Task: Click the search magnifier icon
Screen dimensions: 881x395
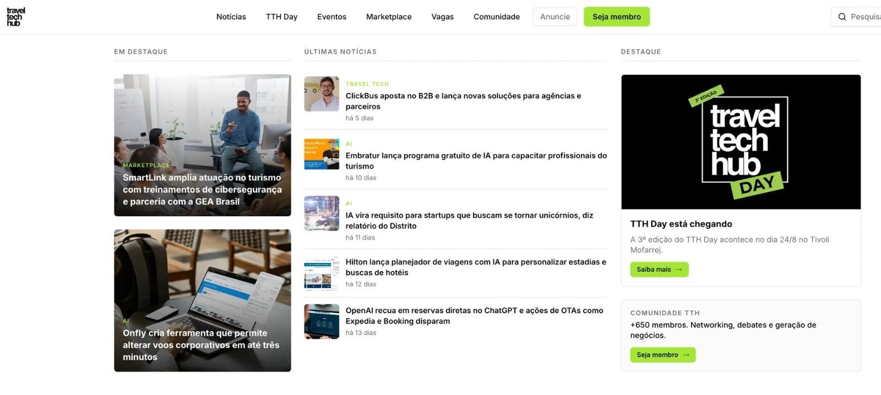Action: point(842,17)
